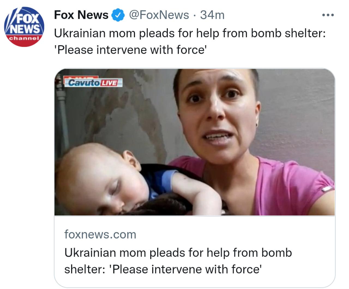
Task: Click the link card headline 'Ukrainian mom pleads for help from bomb'
Action: 178,253
